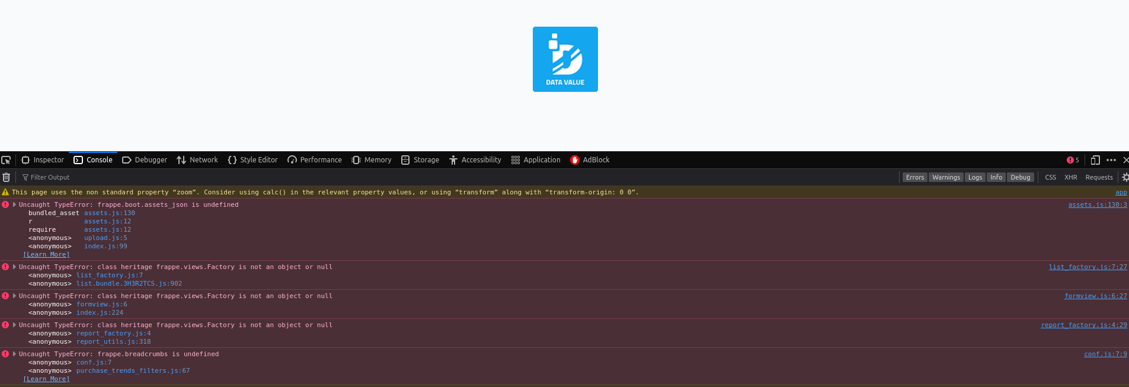The image size is (1129, 387).
Task: Open the app source link on warning
Action: [x=1121, y=193]
